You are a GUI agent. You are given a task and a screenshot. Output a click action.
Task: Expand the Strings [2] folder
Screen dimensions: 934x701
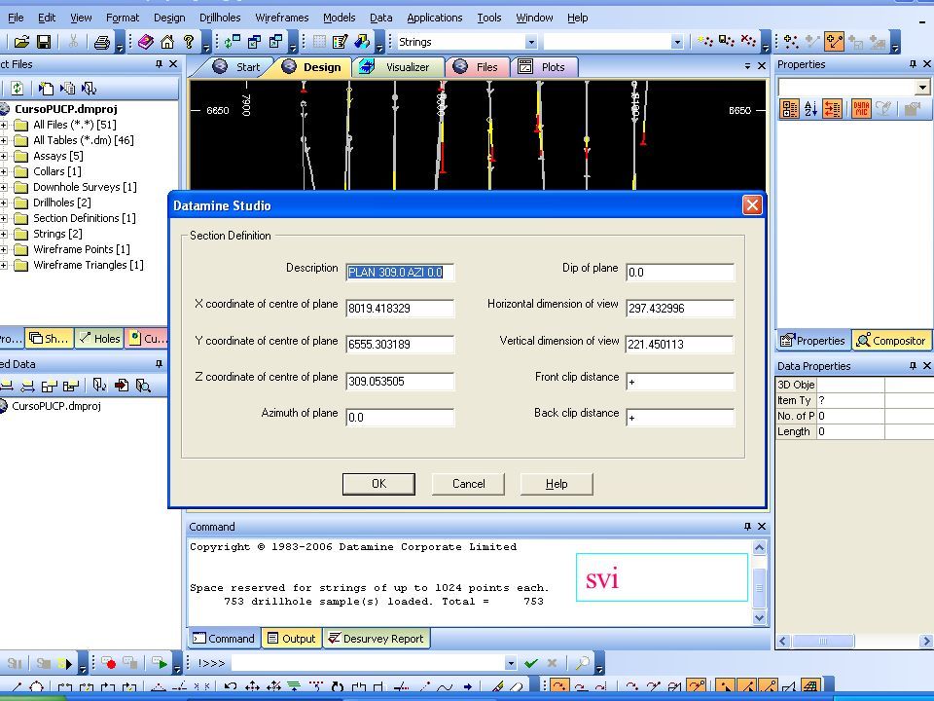4,234
